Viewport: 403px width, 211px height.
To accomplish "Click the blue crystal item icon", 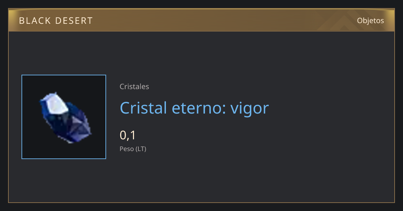I will point(65,118).
